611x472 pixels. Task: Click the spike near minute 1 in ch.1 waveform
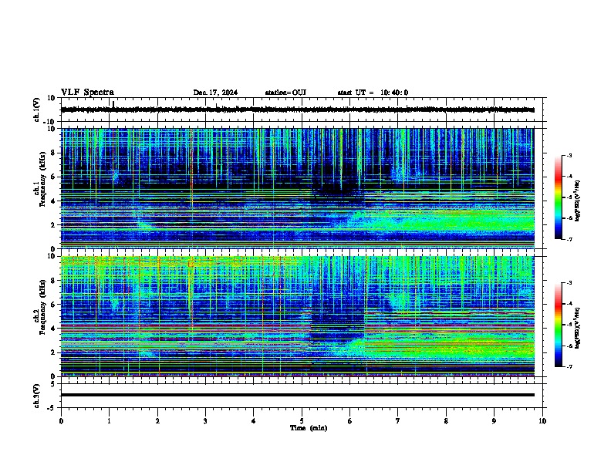(113, 104)
